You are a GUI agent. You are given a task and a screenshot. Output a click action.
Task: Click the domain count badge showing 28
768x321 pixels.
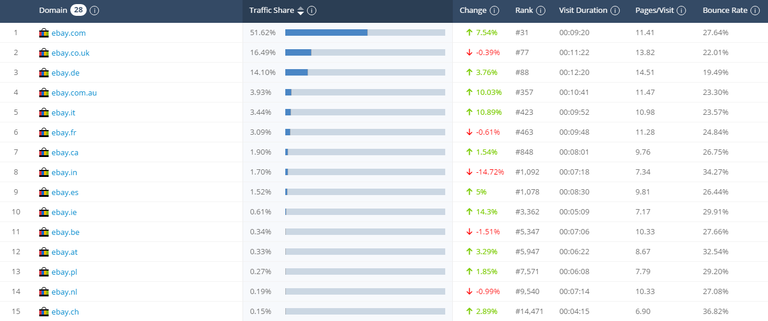pos(78,11)
